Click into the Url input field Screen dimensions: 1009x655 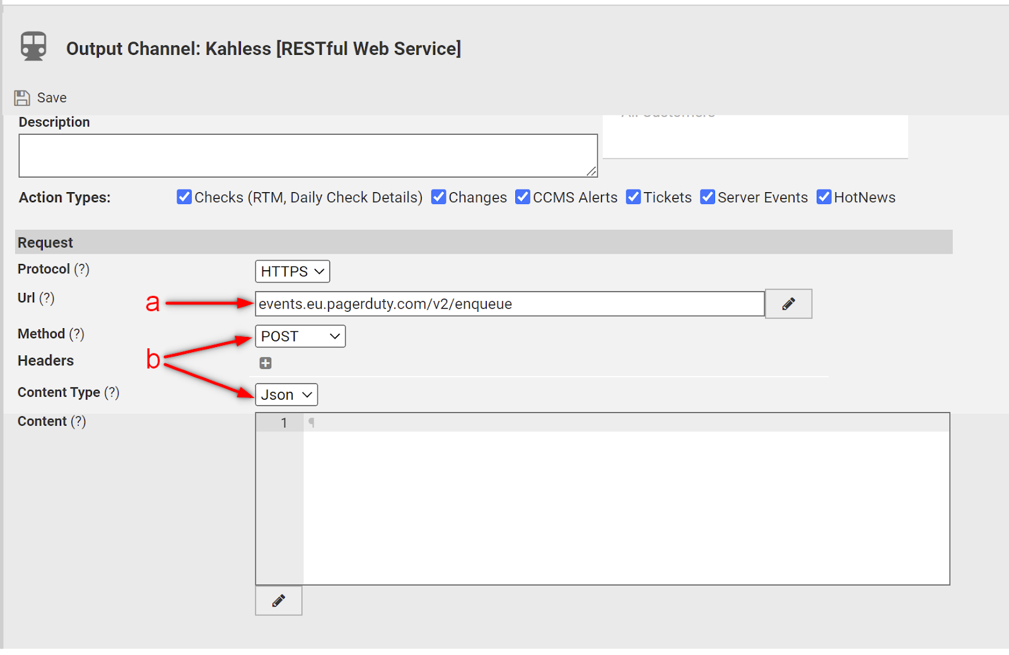[x=509, y=304]
